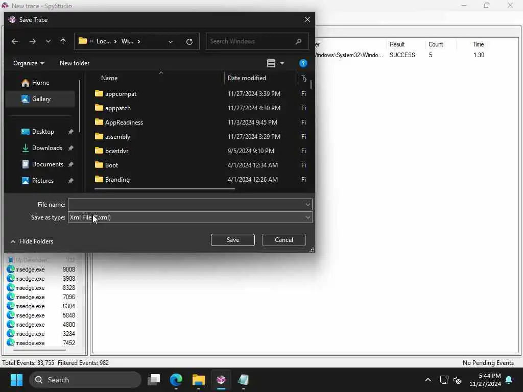Select msedge.exe process 5848 in SpyStudio

click(41, 315)
